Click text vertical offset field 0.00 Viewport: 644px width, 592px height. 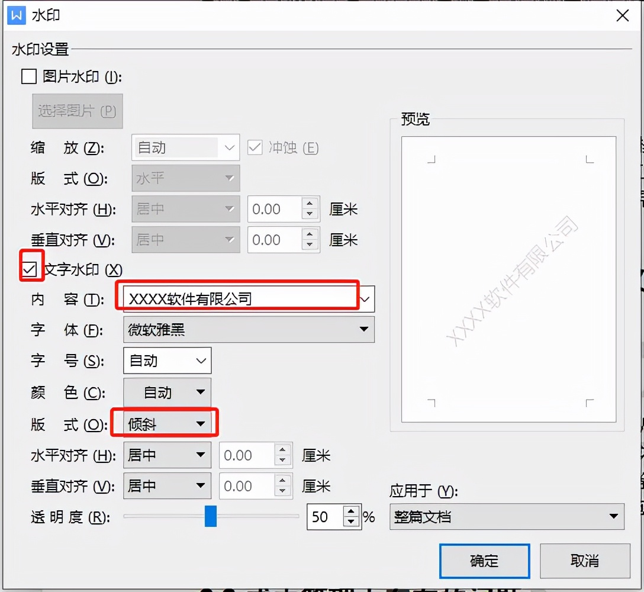pos(247,485)
